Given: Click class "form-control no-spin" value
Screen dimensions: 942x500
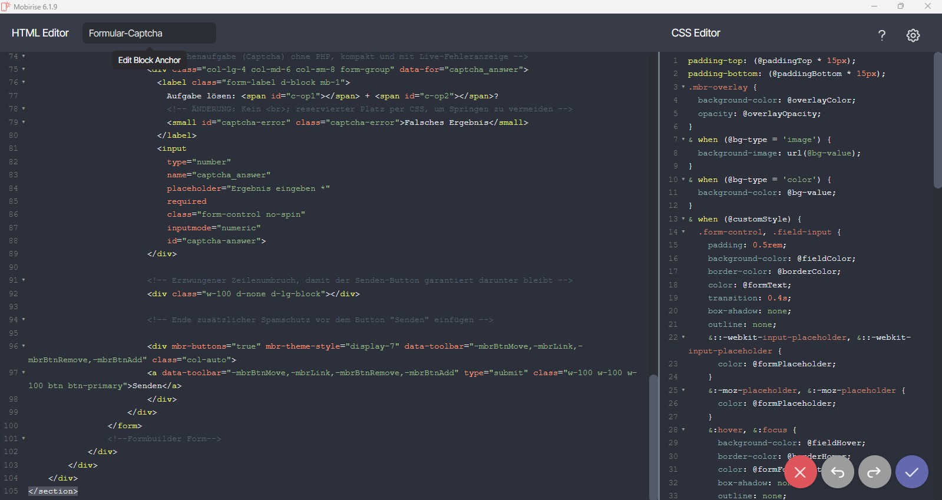Looking at the screenshot, I should (253, 214).
